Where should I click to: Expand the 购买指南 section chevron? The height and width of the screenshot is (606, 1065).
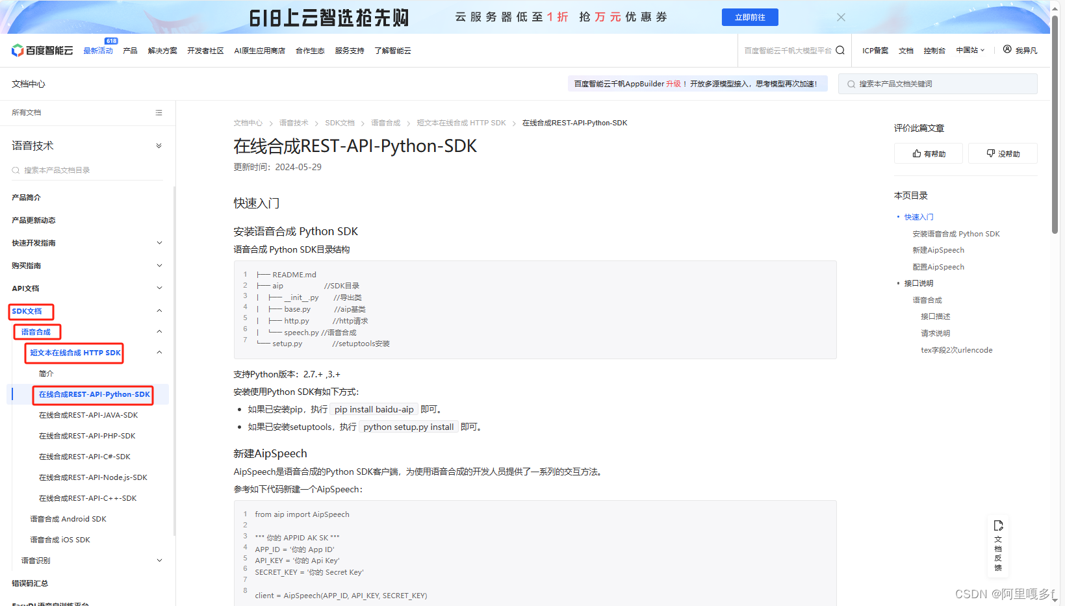[x=160, y=265]
